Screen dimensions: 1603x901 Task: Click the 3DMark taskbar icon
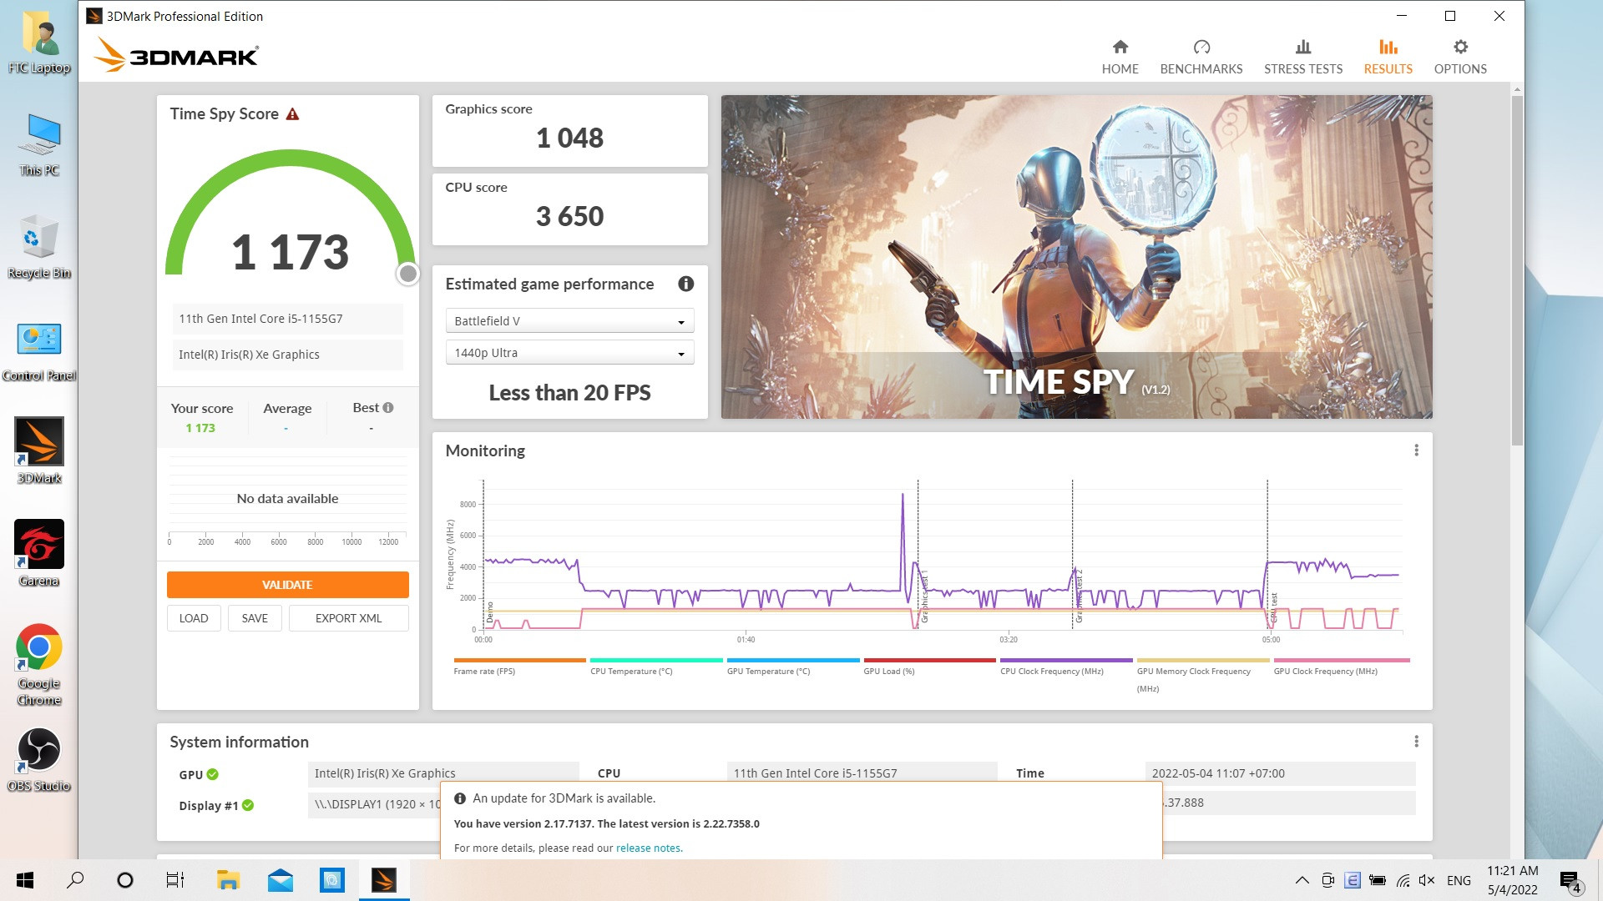coord(384,880)
